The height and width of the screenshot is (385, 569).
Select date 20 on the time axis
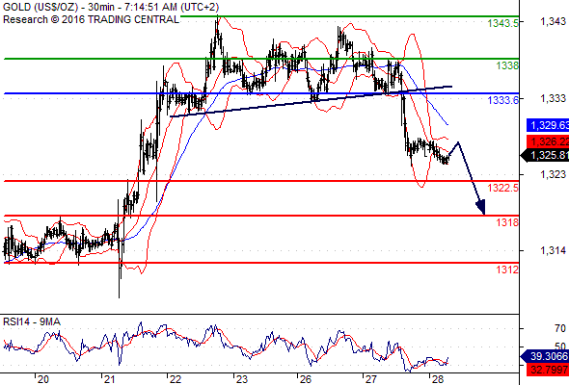tap(42, 379)
